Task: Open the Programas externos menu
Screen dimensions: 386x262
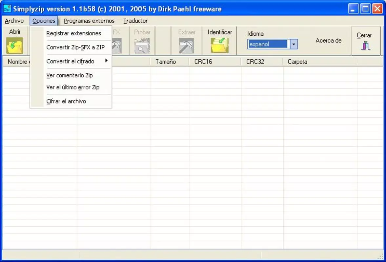Action: [89, 21]
